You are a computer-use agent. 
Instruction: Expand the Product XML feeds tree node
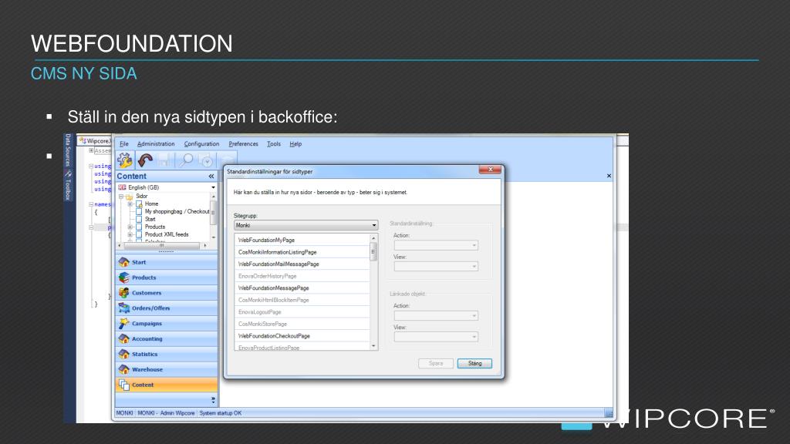[130, 234]
